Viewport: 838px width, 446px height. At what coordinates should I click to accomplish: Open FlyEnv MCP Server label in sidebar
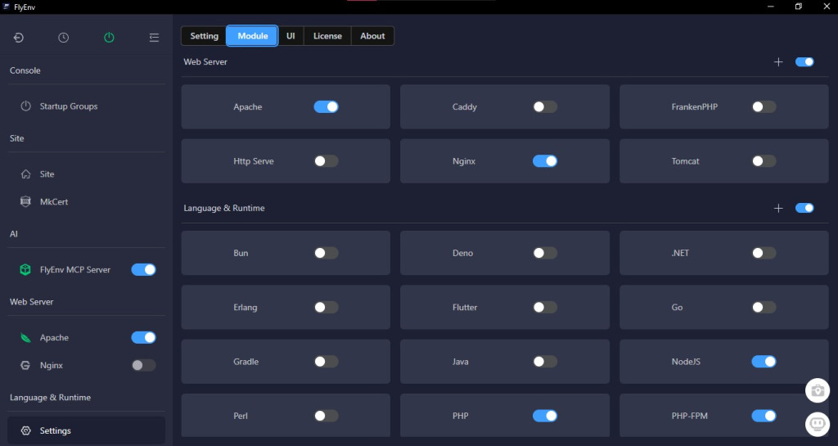click(x=74, y=270)
